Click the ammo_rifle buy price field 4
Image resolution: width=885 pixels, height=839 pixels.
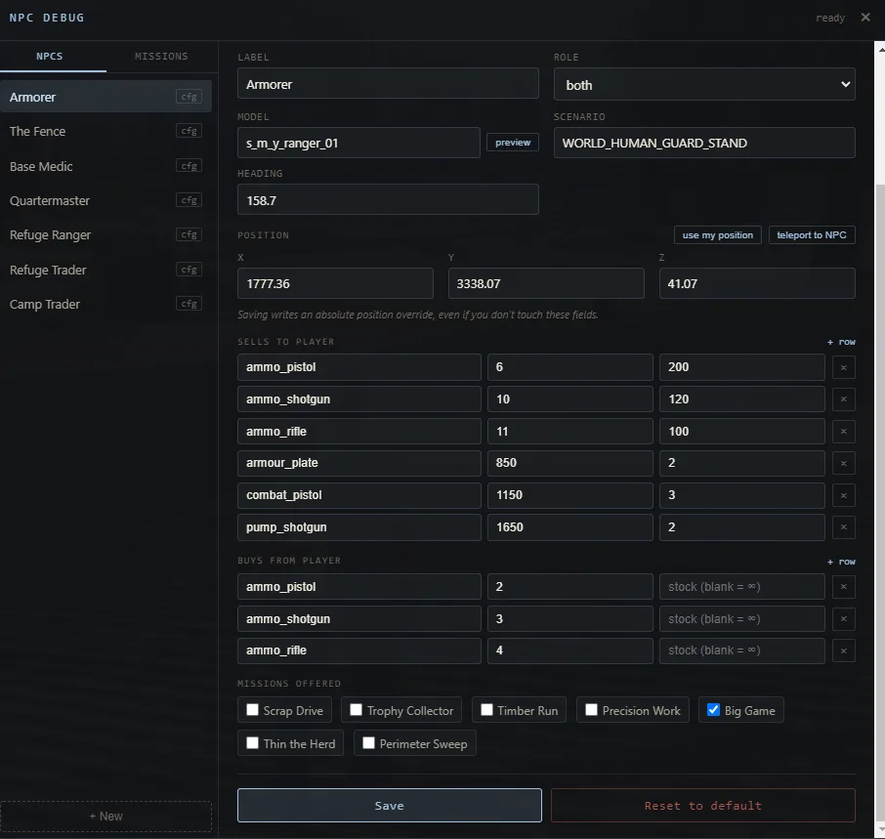point(570,650)
